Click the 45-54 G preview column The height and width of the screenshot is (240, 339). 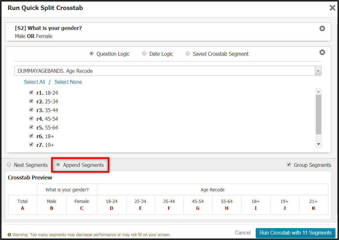198,205
